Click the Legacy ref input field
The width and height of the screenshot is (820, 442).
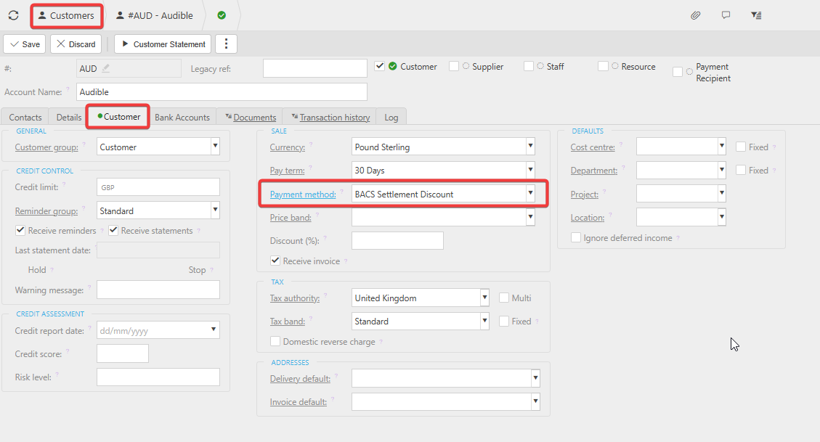(314, 68)
